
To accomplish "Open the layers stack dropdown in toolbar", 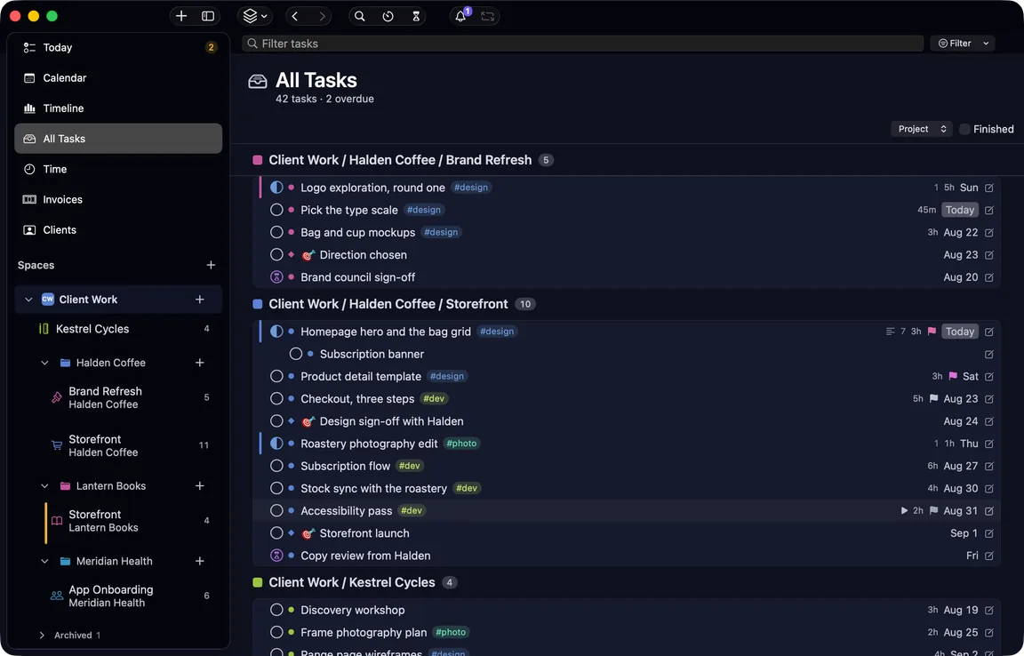I will [255, 16].
